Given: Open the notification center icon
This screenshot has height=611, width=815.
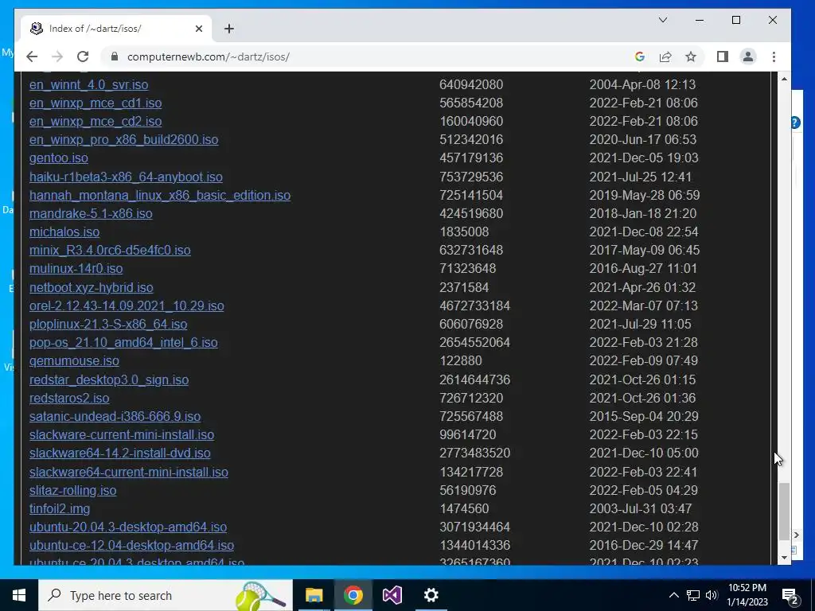Looking at the screenshot, I should point(790,596).
